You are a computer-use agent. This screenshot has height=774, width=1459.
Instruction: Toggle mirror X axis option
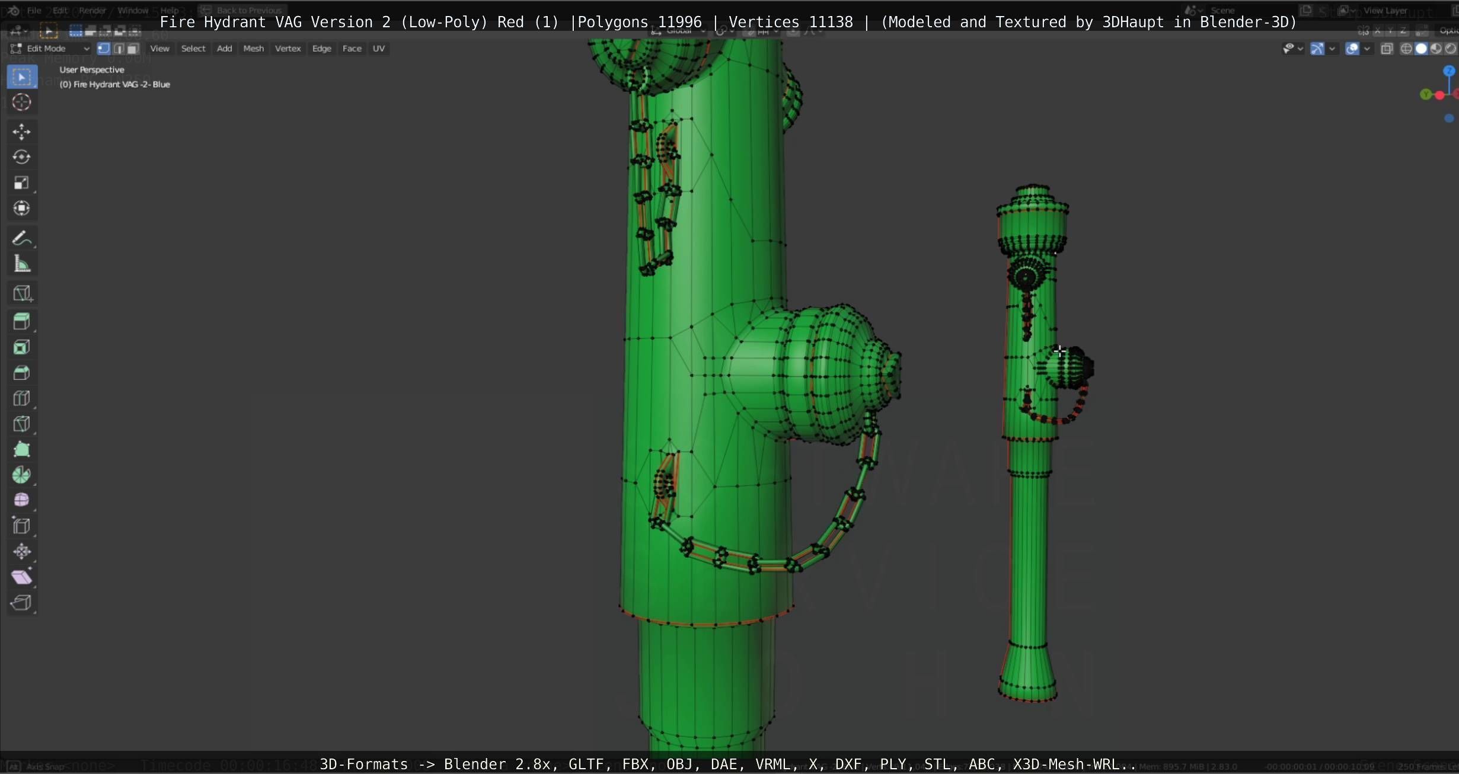pyautogui.click(x=1378, y=31)
